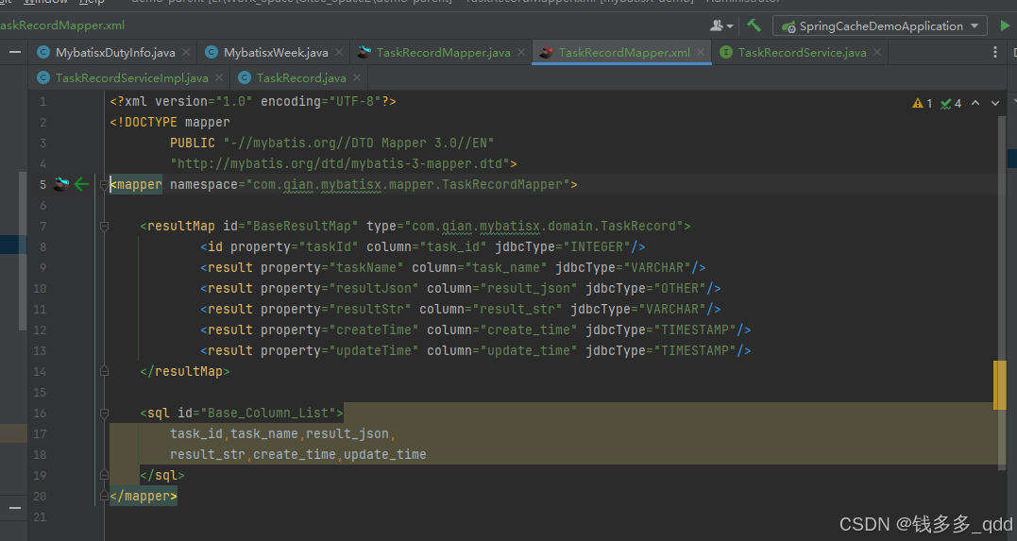The width and height of the screenshot is (1017, 541).
Task: Click the warning count indicator showing 1
Action: [x=923, y=103]
